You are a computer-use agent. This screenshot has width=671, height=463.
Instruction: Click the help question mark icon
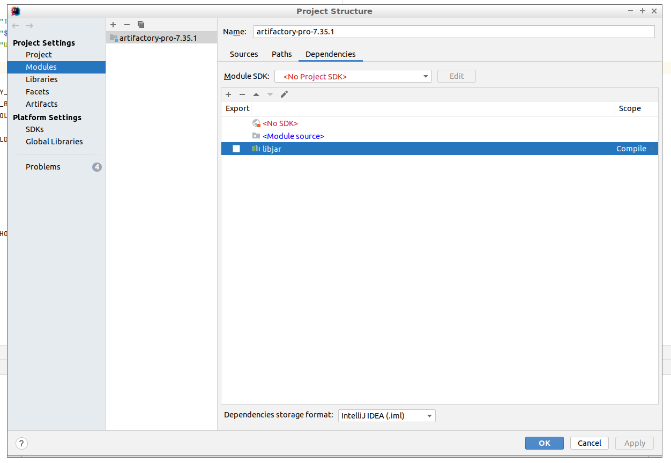21,443
